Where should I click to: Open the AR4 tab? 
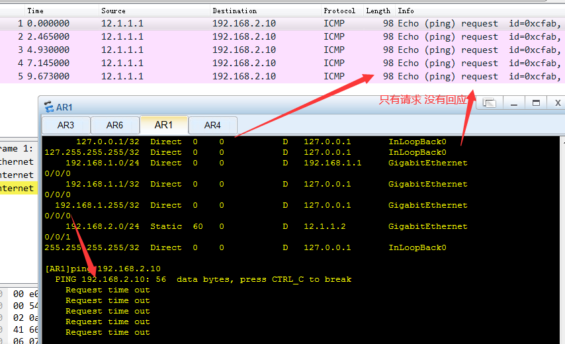(212, 125)
